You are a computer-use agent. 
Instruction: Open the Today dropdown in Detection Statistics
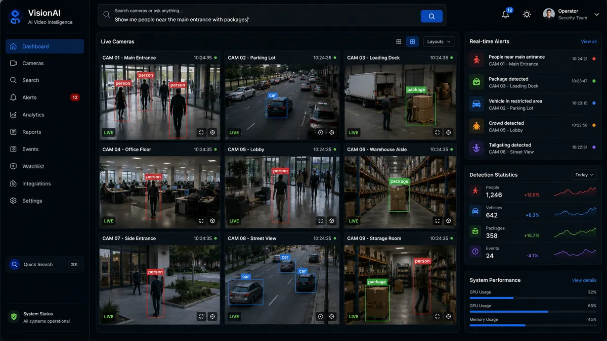[584, 175]
